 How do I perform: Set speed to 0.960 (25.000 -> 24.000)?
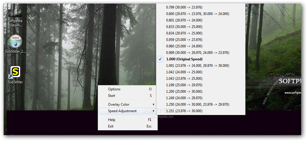[201, 46]
